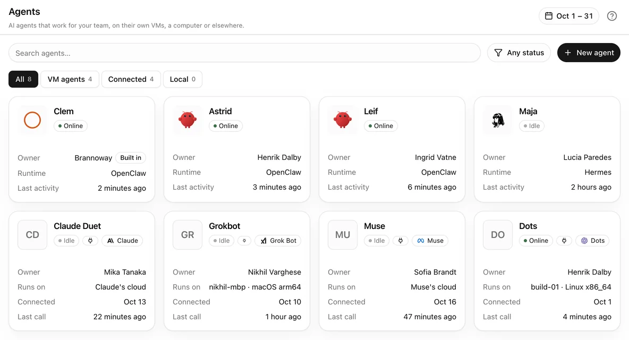The height and width of the screenshot is (340, 629).
Task: Click the Claude provider badge
Action: (122, 241)
